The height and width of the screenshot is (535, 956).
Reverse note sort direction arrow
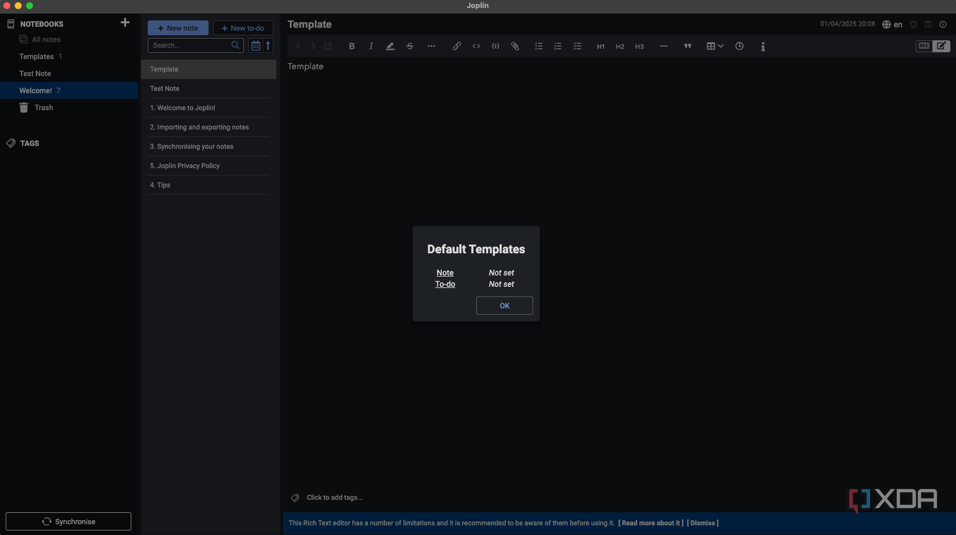tap(268, 45)
